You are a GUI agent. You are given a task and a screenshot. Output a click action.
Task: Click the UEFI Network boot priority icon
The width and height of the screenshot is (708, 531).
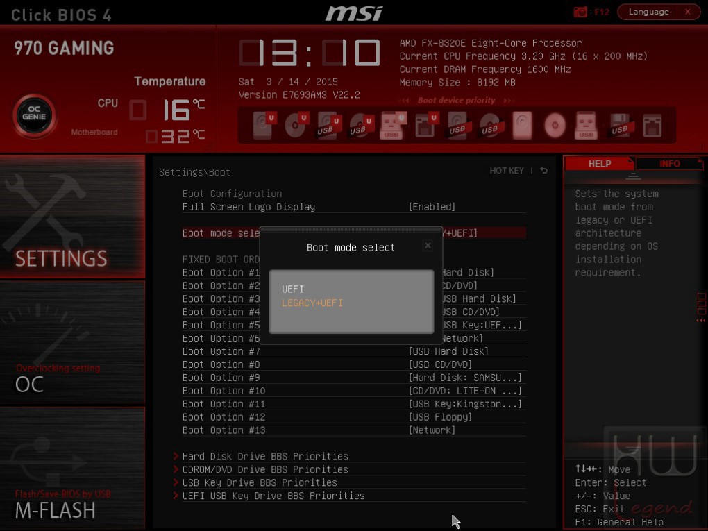(427, 125)
